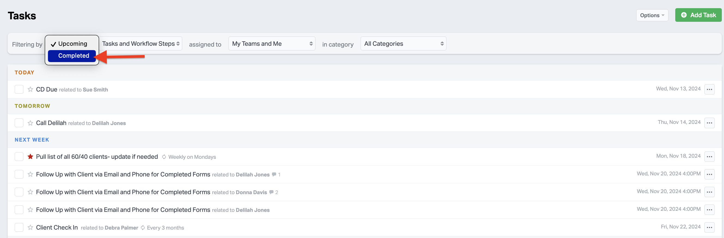Click the Thu, Nov 14, 2024 due date
This screenshot has width=724, height=238.
click(679, 122)
